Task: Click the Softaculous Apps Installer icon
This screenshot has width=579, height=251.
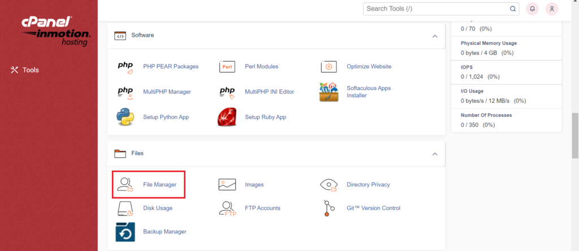Action: click(x=329, y=92)
